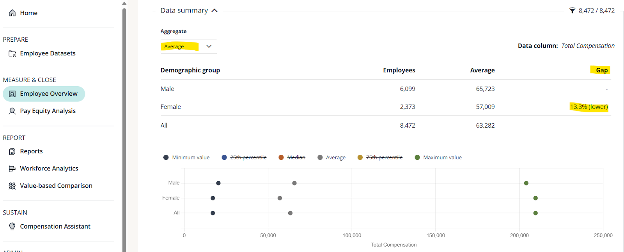
Task: Click the Gap column header
Action: 601,70
